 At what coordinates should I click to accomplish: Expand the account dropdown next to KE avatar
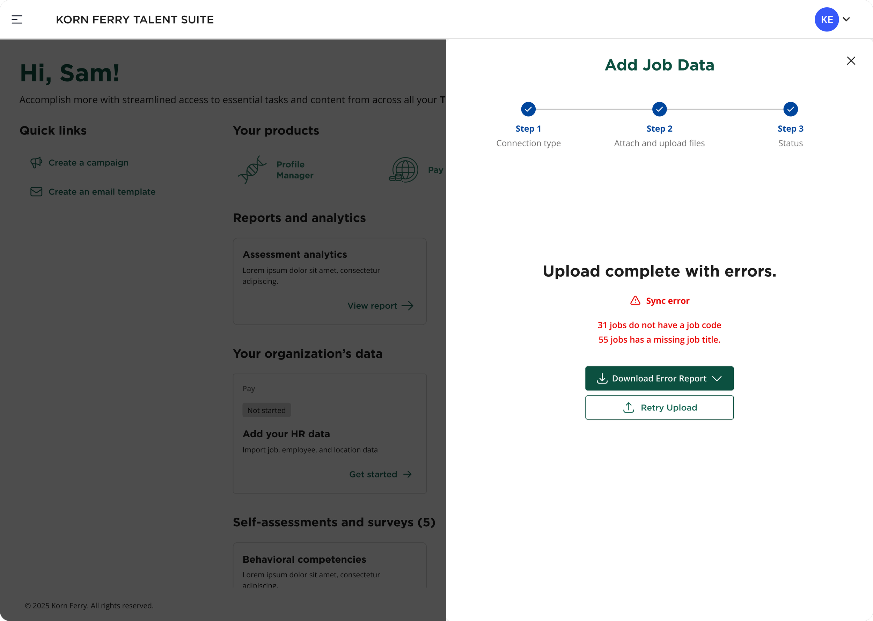pyautogui.click(x=846, y=19)
